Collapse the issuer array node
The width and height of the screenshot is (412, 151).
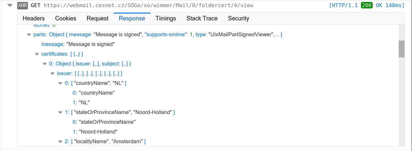pyautogui.click(x=53, y=74)
